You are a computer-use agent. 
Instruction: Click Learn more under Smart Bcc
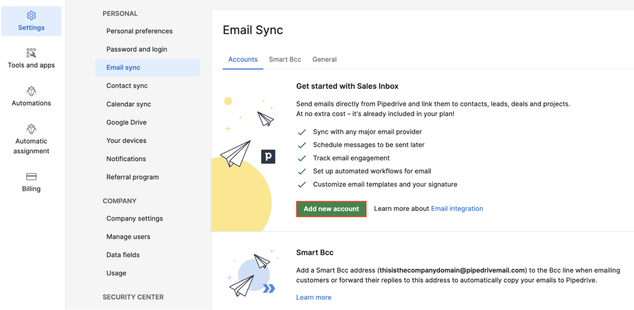click(x=313, y=297)
